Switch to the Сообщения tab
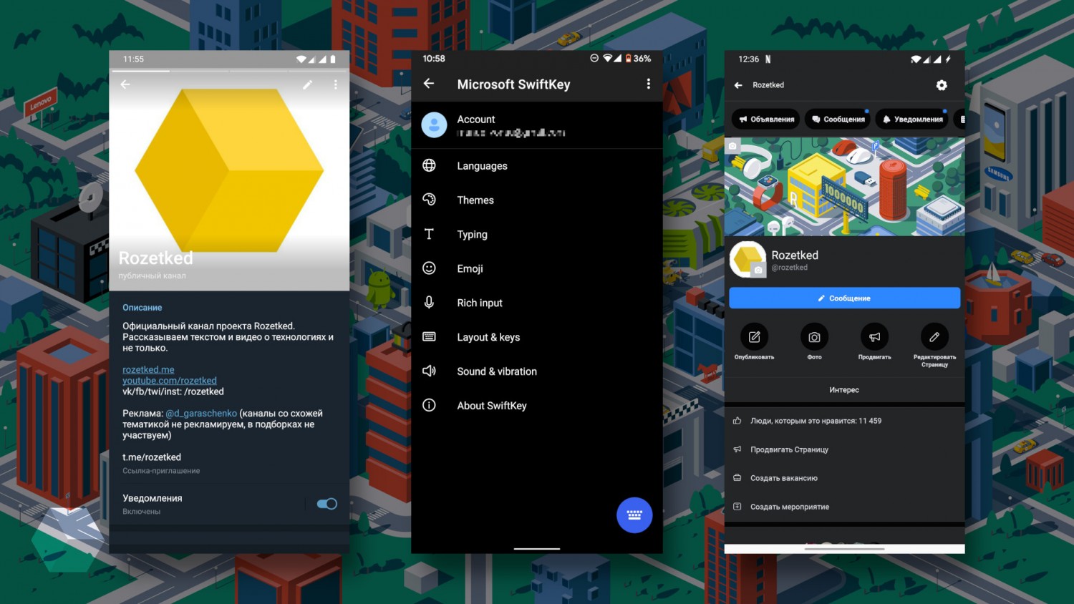1074x604 pixels. 838,120
